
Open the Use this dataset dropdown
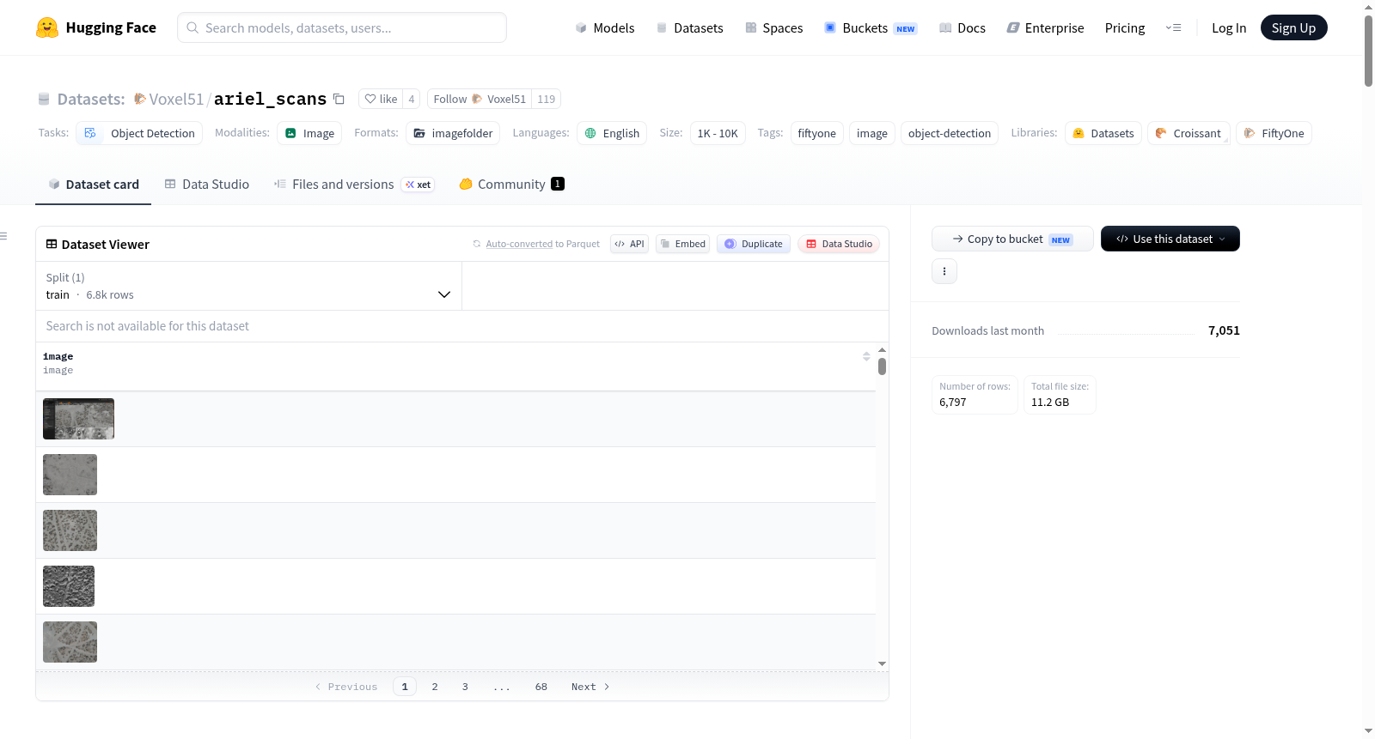tap(1170, 239)
